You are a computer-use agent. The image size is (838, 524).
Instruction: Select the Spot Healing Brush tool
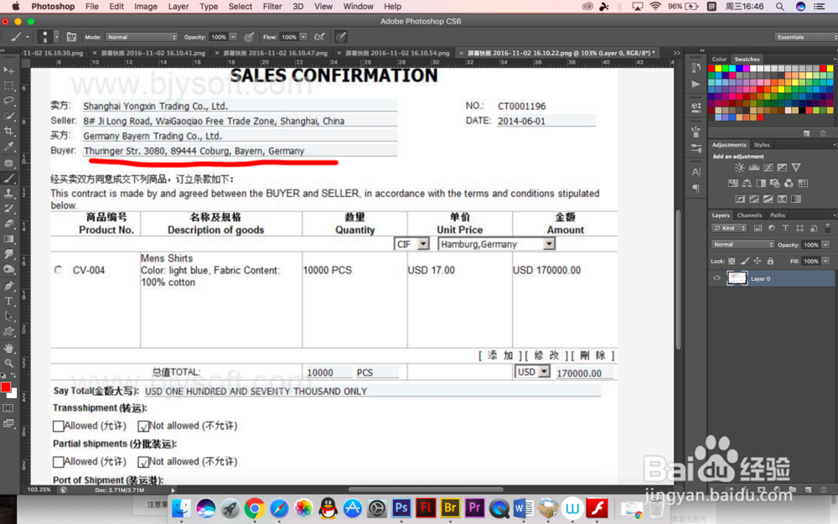pos(8,163)
